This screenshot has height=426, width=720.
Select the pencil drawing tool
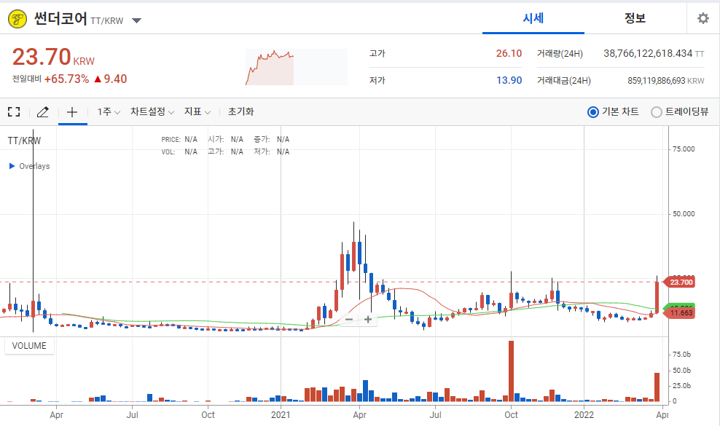[x=43, y=111]
